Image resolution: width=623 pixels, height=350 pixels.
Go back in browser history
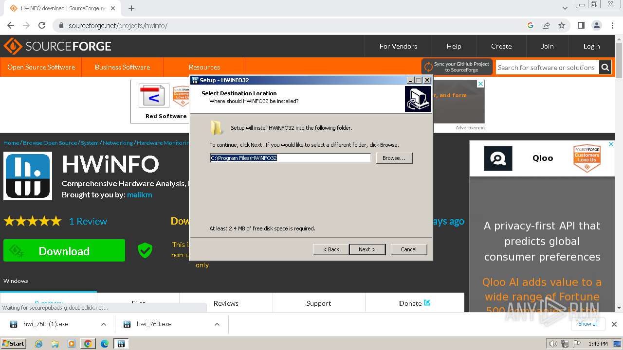point(11,25)
